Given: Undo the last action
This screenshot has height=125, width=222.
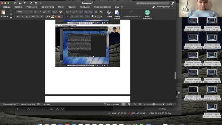Looking at the screenshot, I should pos(25,3).
